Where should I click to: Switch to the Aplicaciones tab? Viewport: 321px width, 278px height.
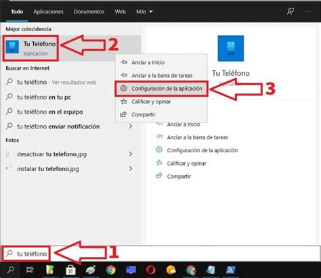click(48, 11)
